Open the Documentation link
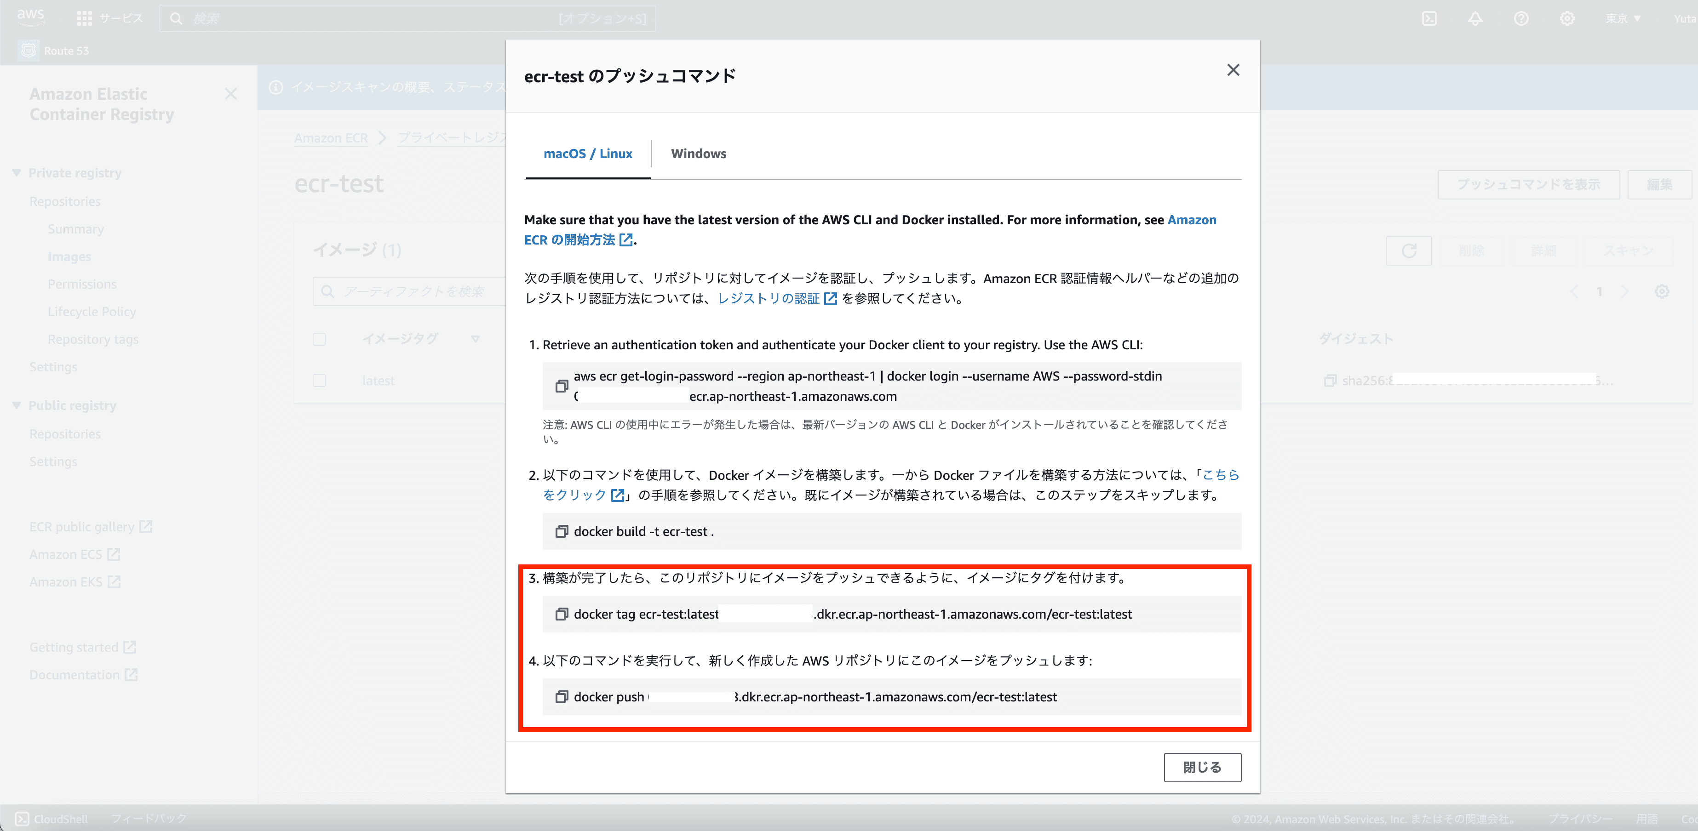The image size is (1698, 831). click(83, 676)
